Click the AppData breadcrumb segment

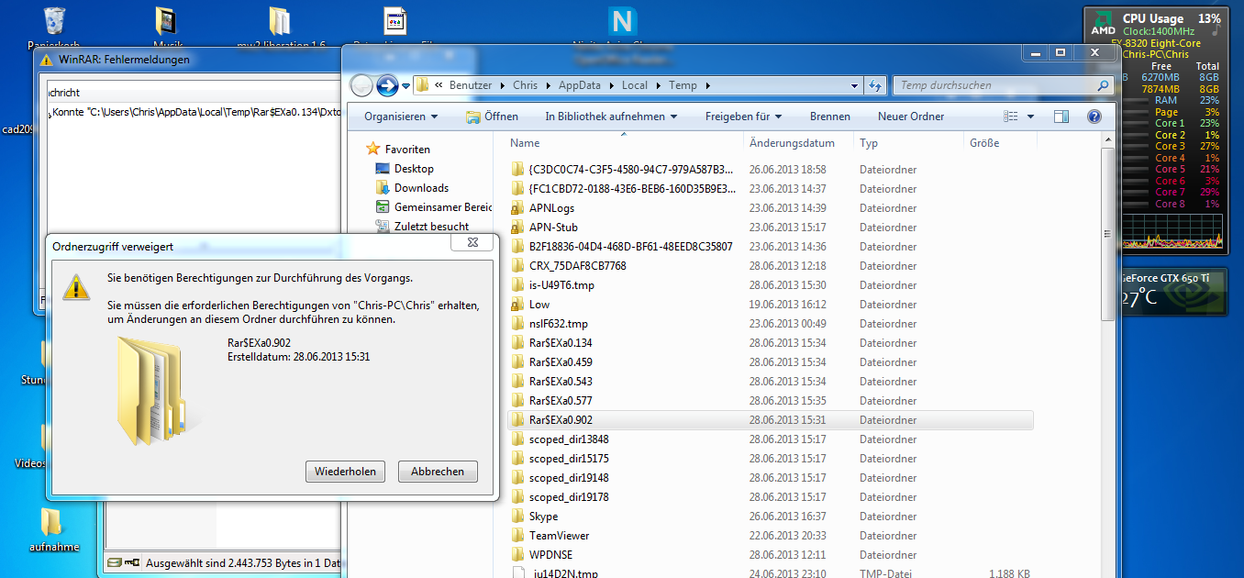[x=580, y=85]
